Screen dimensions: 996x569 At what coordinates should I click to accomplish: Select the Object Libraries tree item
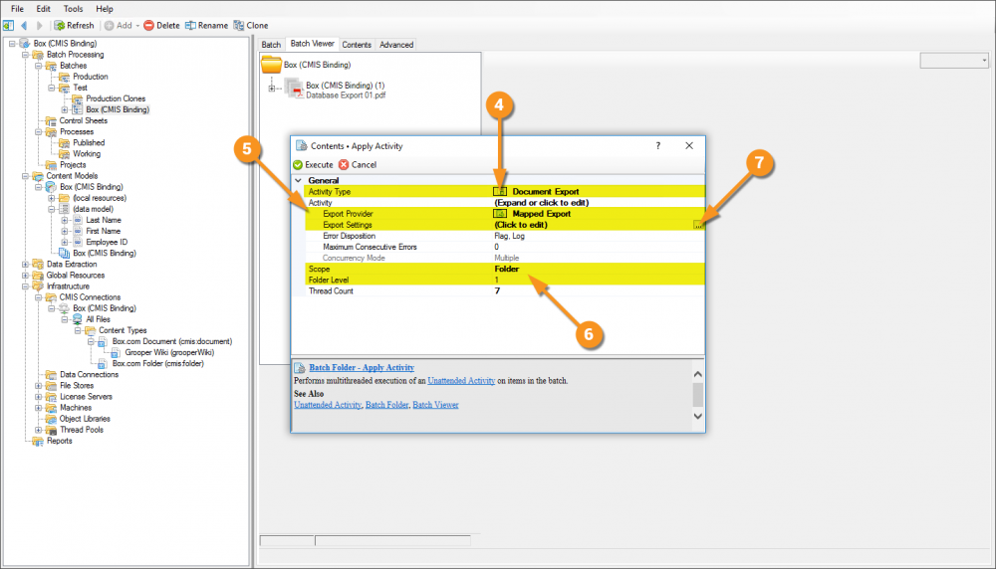(x=85, y=420)
